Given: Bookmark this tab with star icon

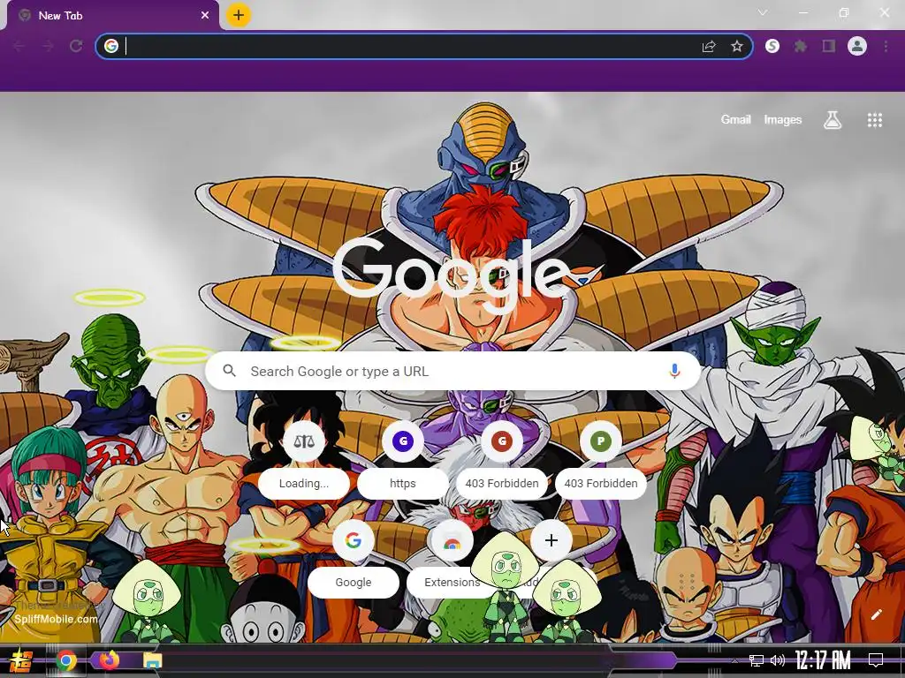Looking at the screenshot, I should (737, 46).
